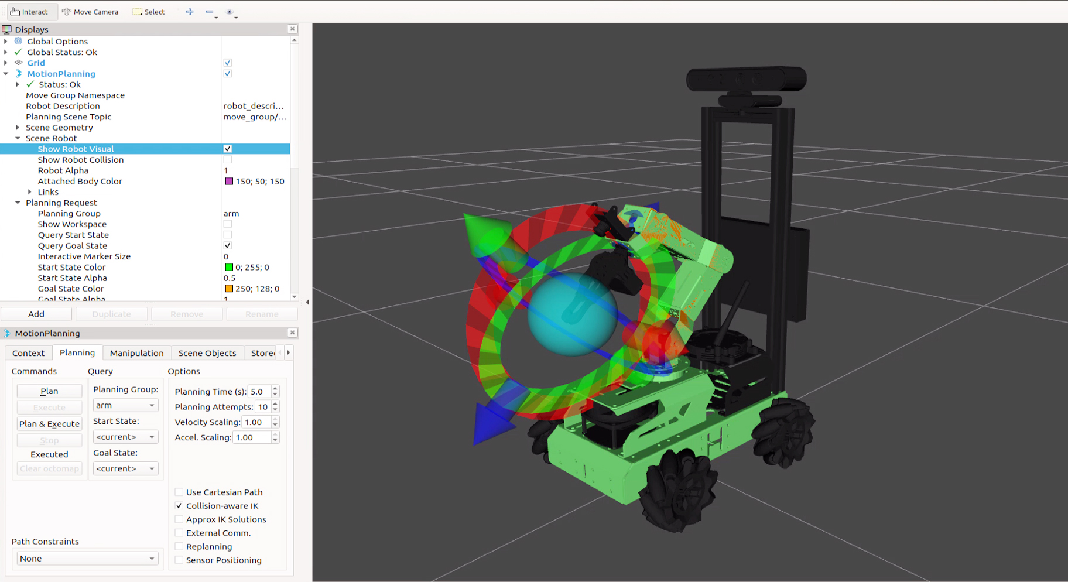Toggle External Comm. checkbox
Screen dimensions: 1068x582
(179, 533)
